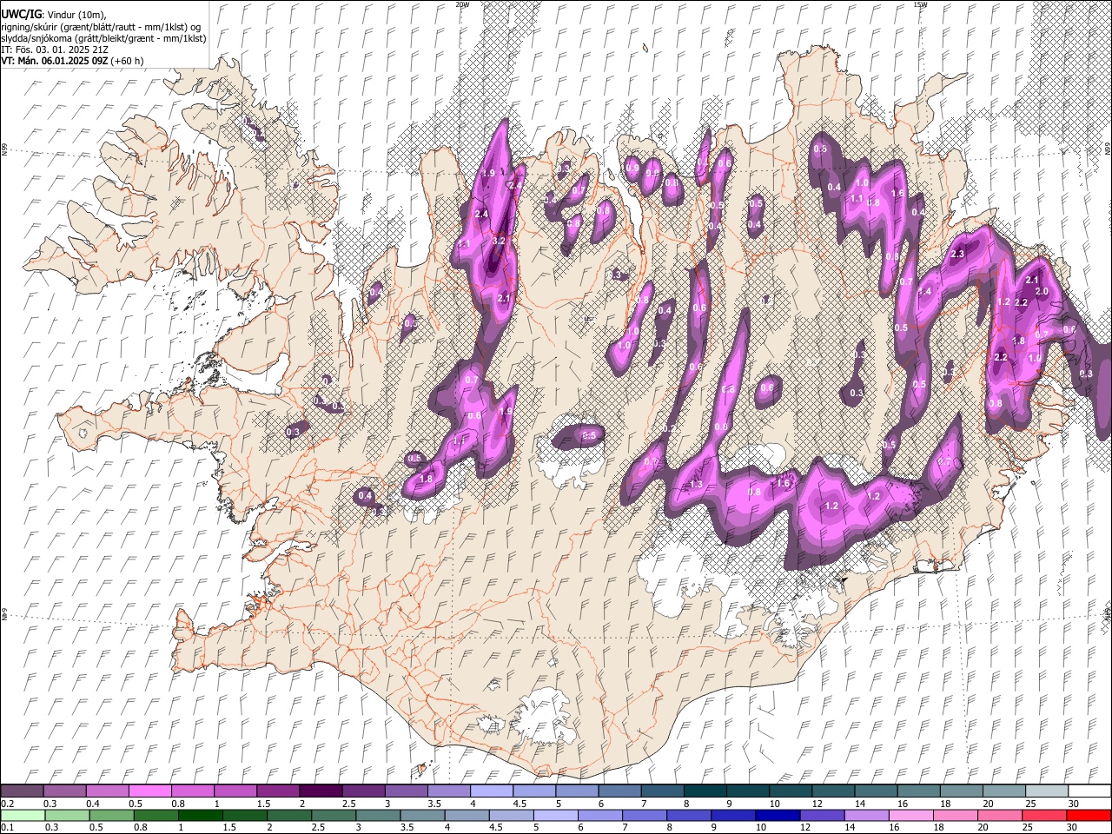Click the '0.2' label under the snow legend
The height and width of the screenshot is (834, 1112).
click(7, 803)
